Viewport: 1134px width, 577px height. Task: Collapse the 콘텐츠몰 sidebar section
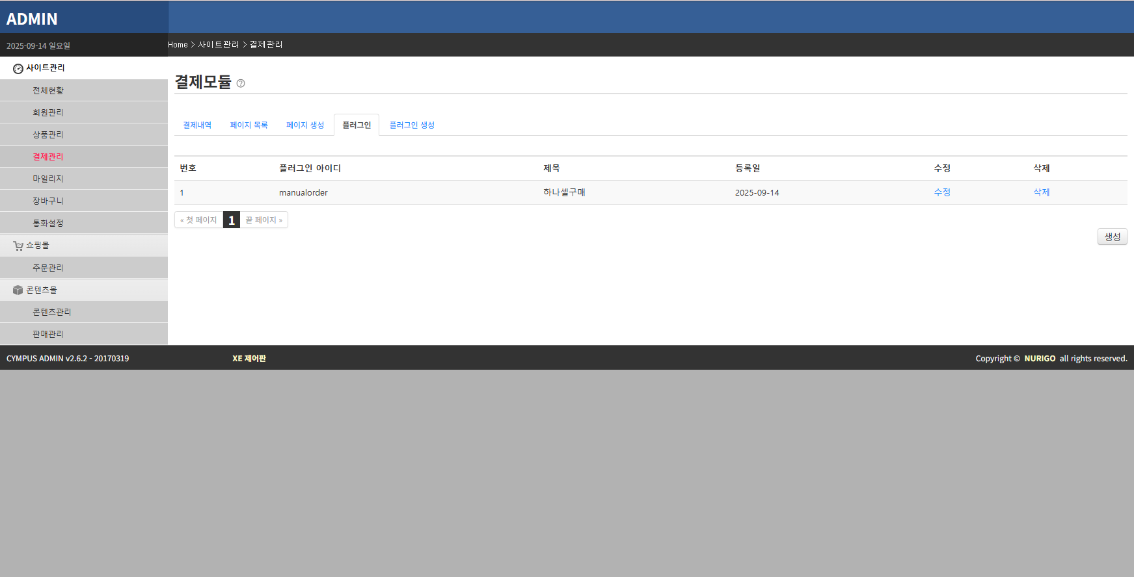click(84, 290)
